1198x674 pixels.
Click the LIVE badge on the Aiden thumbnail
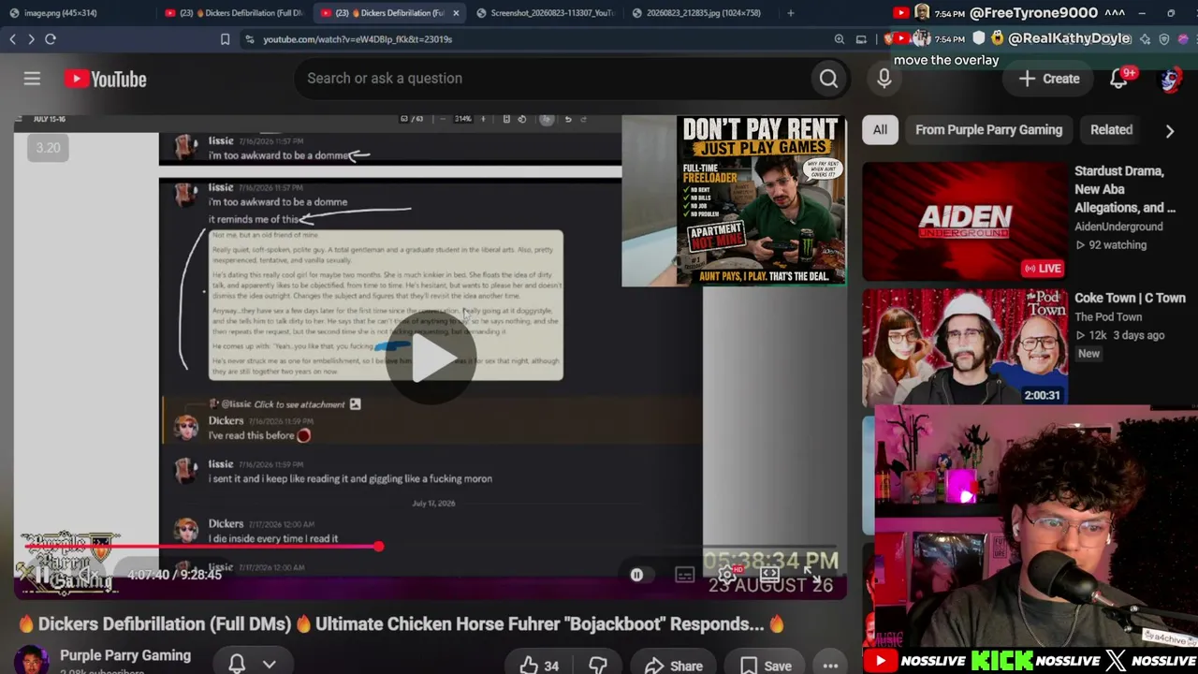[1043, 269]
